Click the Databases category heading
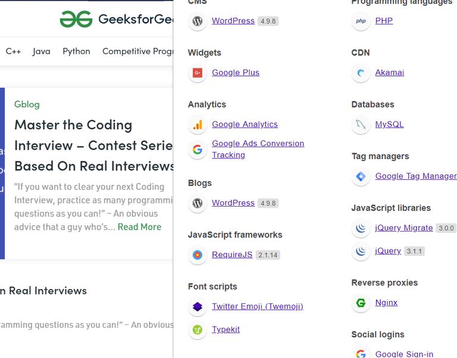The width and height of the screenshot is (457, 358). (x=373, y=104)
